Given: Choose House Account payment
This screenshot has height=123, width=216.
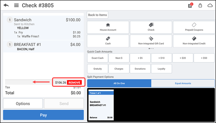Looking at the screenshot, I should coord(108,27).
